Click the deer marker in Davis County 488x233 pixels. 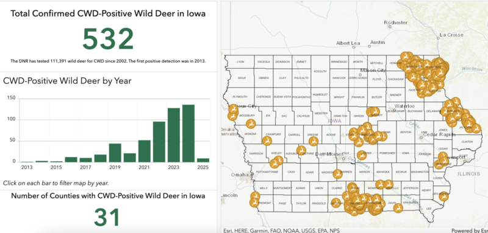pyautogui.click(x=398, y=208)
